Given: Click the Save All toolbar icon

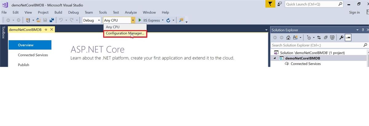Looking at the screenshot, I should [x=52, y=20].
